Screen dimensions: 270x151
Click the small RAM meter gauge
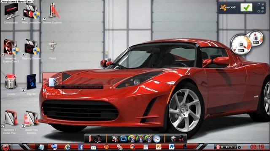(256, 38)
